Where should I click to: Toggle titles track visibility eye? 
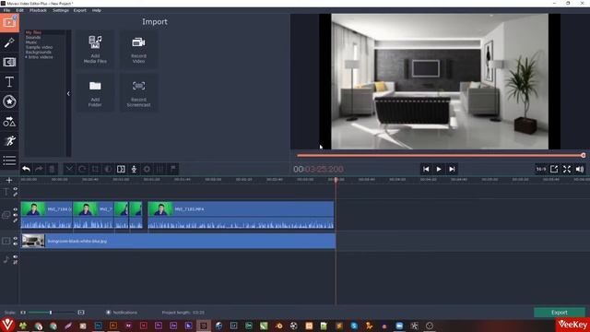coord(16,189)
